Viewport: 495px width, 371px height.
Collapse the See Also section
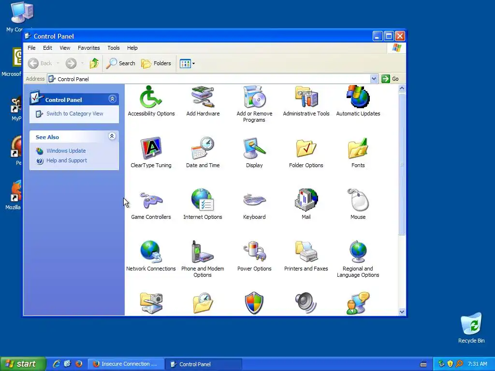point(112,136)
